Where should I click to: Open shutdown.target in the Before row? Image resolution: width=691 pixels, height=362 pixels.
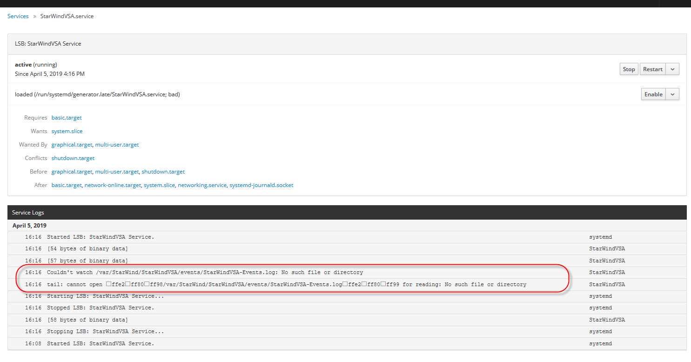tap(163, 172)
